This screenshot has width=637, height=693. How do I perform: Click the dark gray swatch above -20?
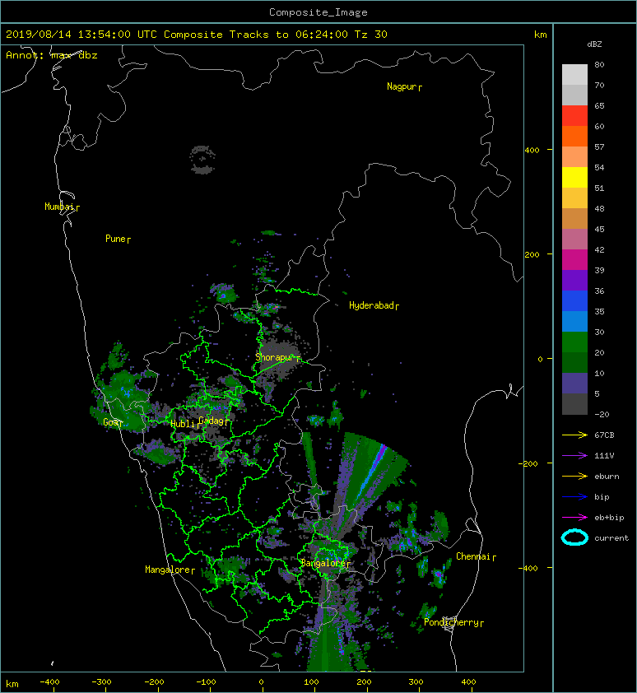point(574,404)
